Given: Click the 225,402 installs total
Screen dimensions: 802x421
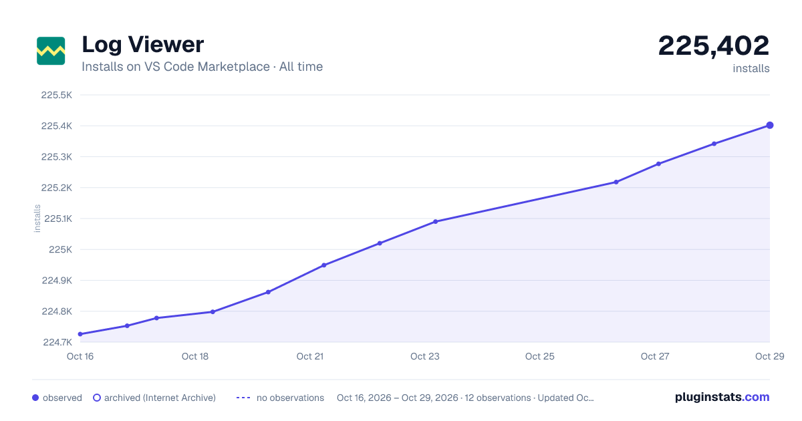Looking at the screenshot, I should 714,45.
